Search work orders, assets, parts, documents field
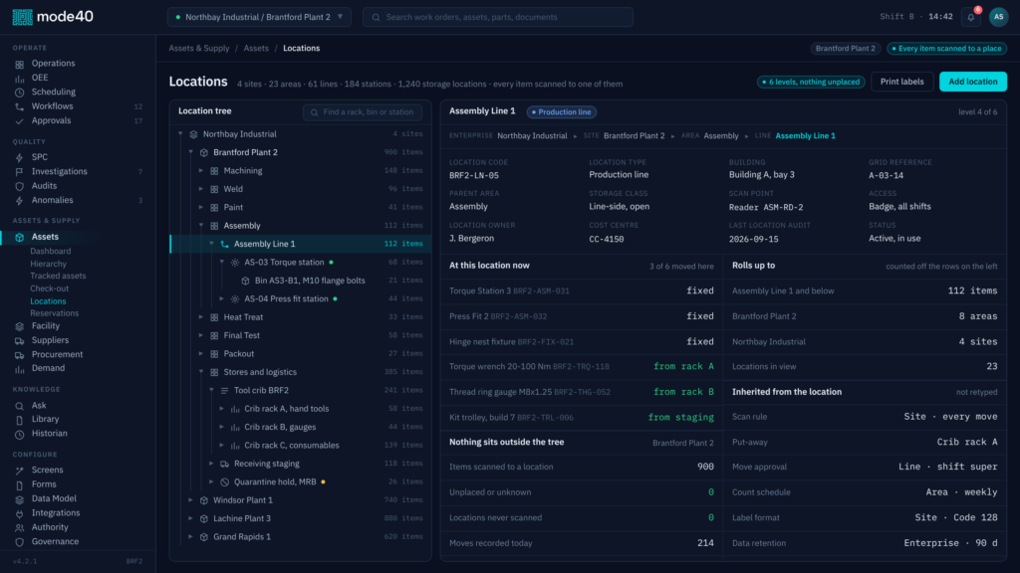 [498, 17]
